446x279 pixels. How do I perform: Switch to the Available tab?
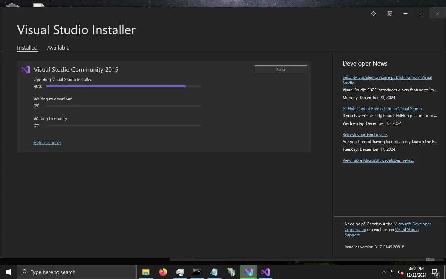point(58,48)
